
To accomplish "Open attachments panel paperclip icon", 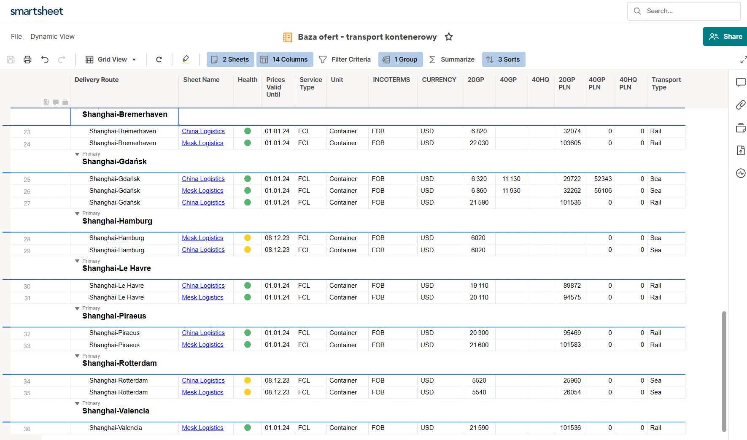I will 741,105.
